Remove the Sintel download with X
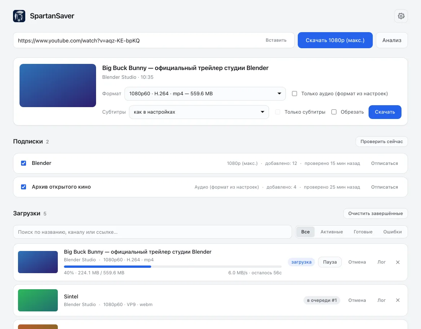The height and width of the screenshot is (329, 421). click(x=398, y=300)
